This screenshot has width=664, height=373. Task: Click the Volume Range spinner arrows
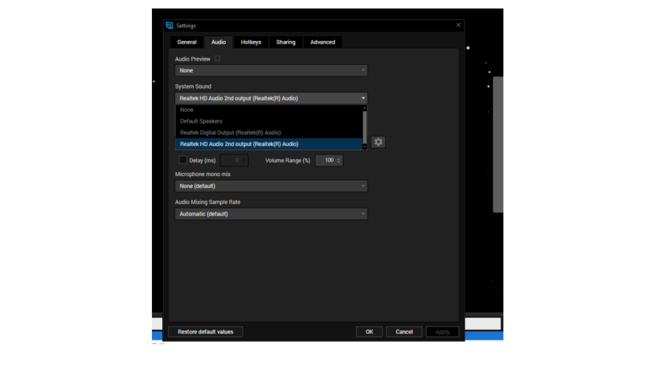(x=339, y=160)
